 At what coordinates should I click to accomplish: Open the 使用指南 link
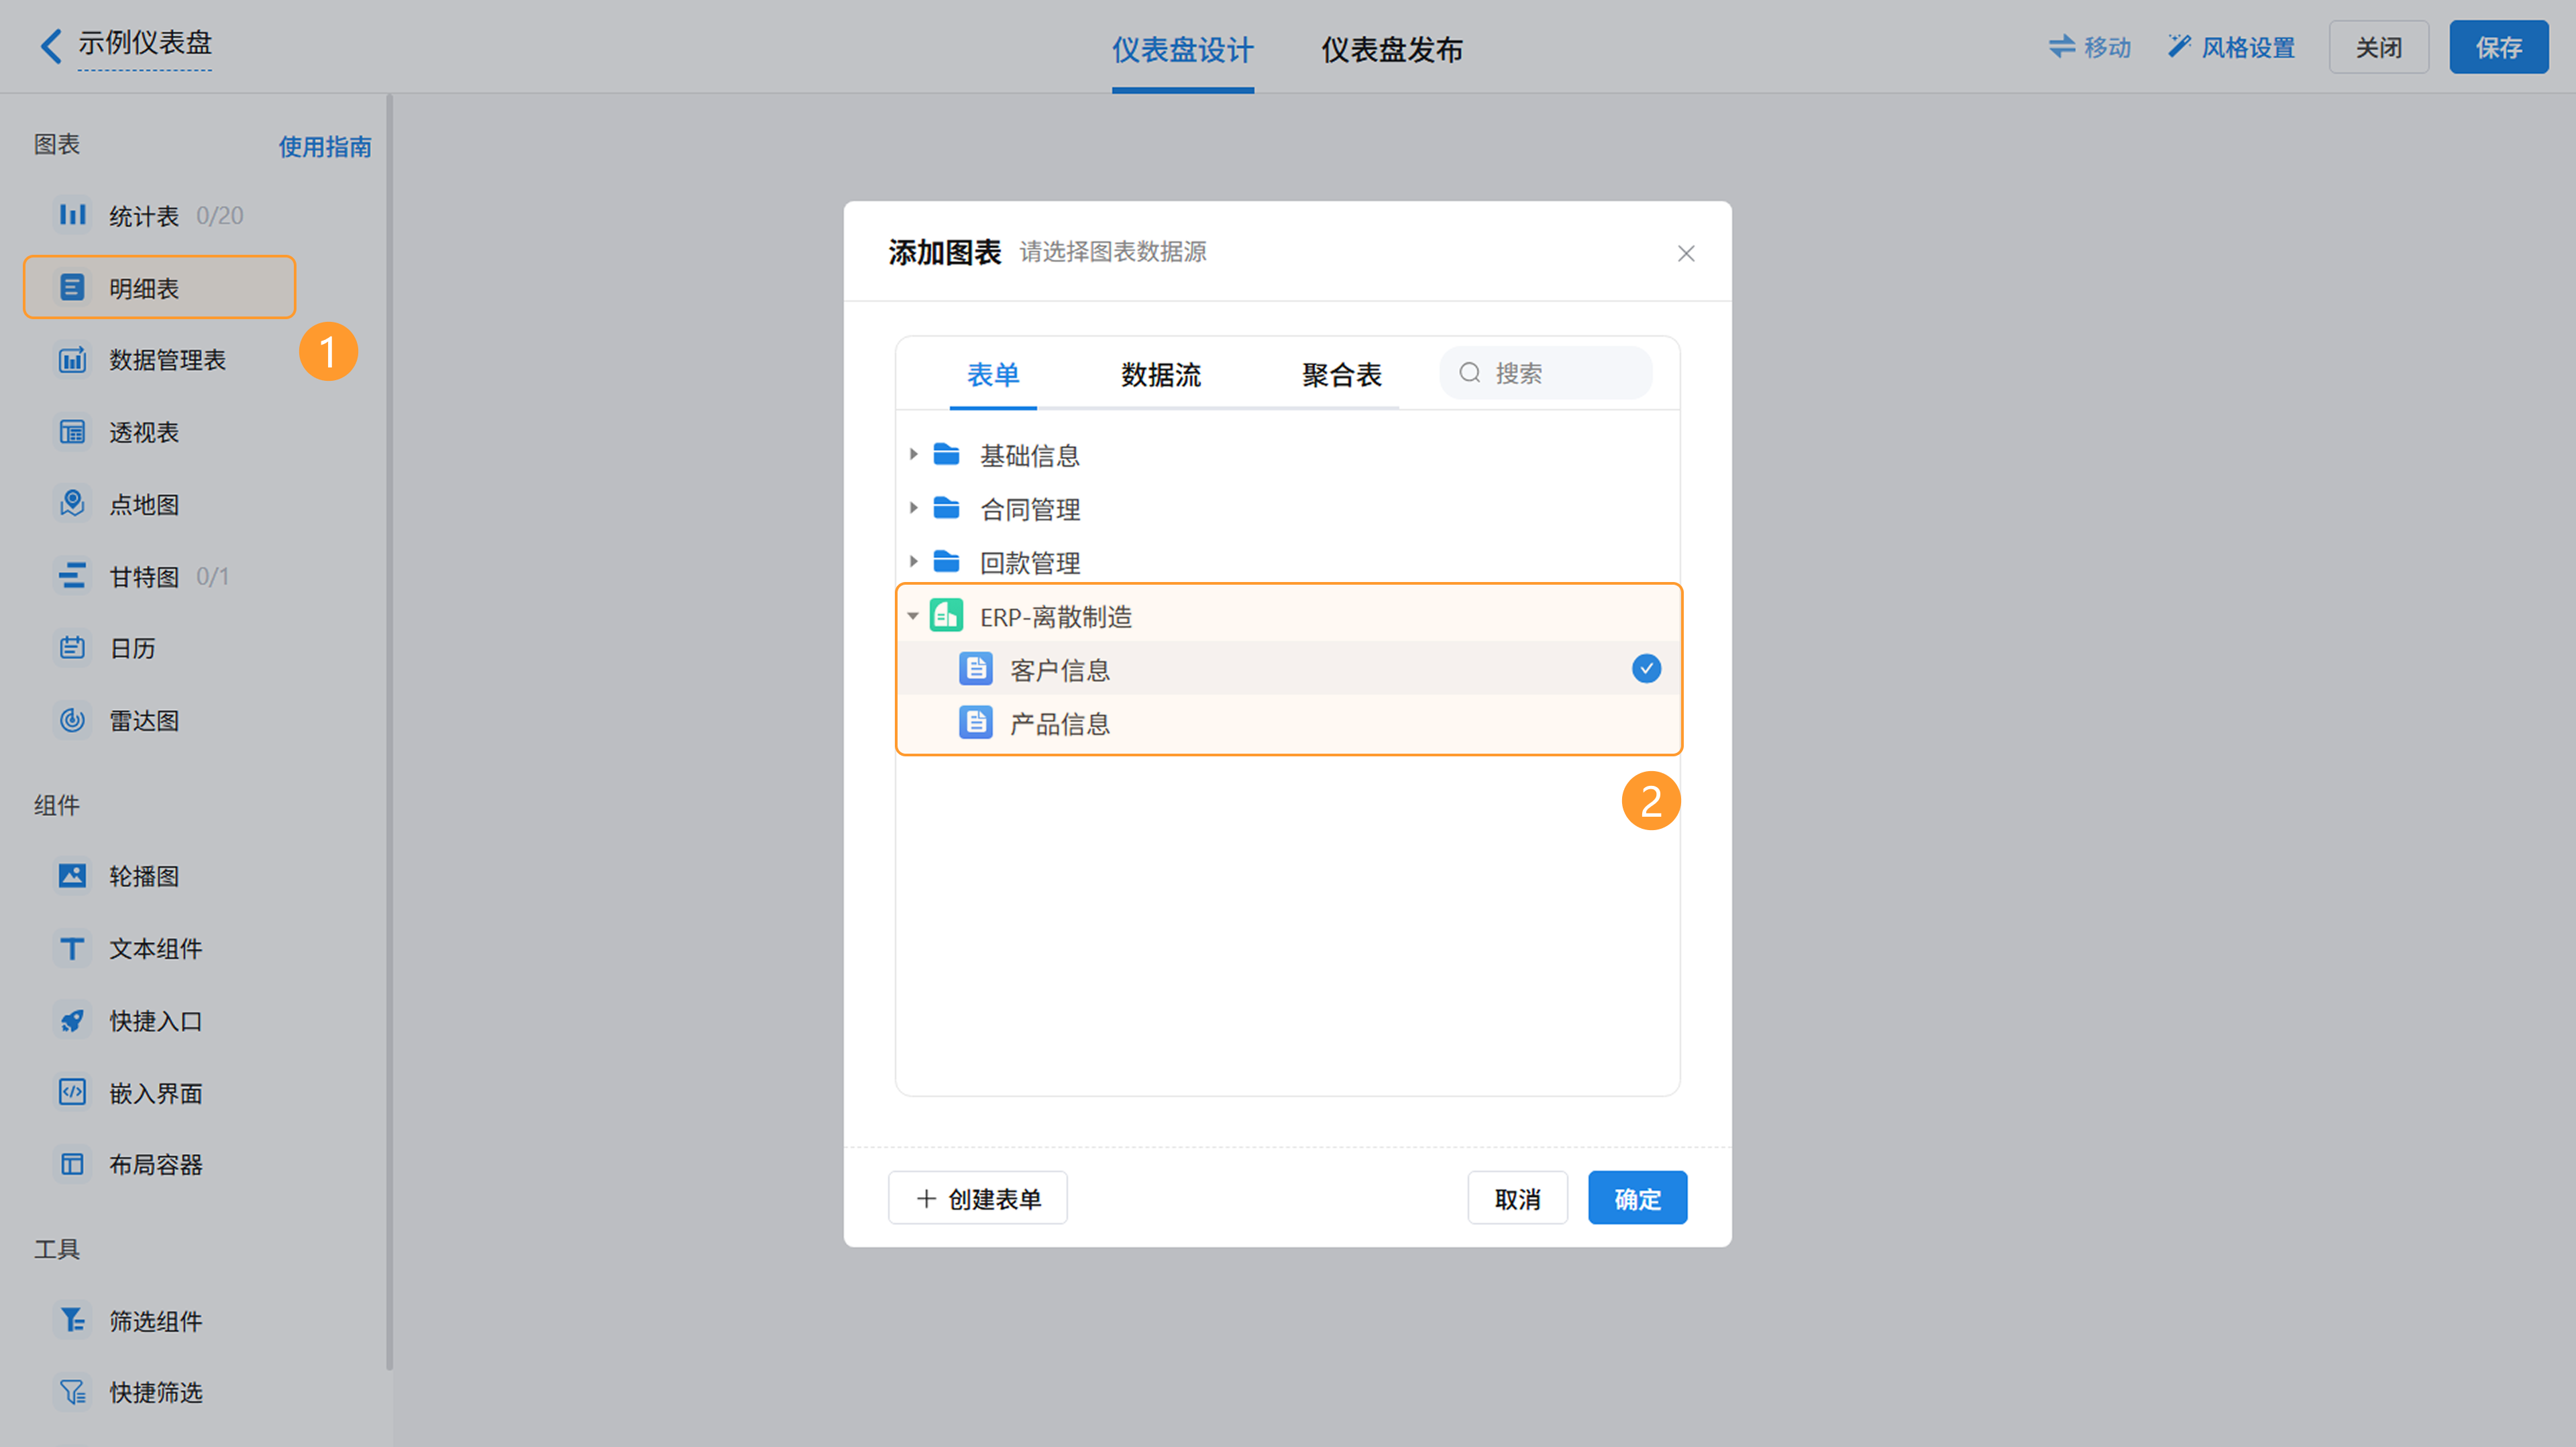point(324,147)
